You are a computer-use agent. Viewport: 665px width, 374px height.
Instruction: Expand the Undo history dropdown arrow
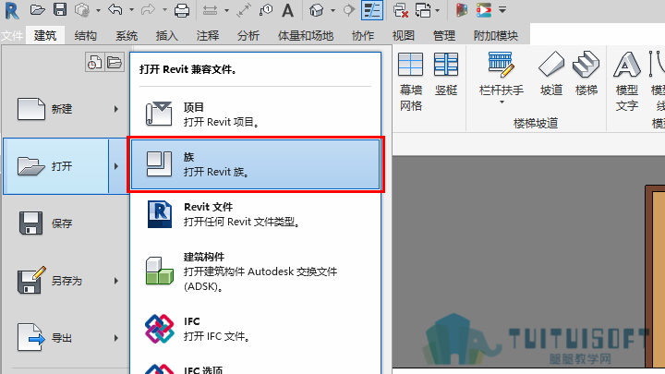131,10
